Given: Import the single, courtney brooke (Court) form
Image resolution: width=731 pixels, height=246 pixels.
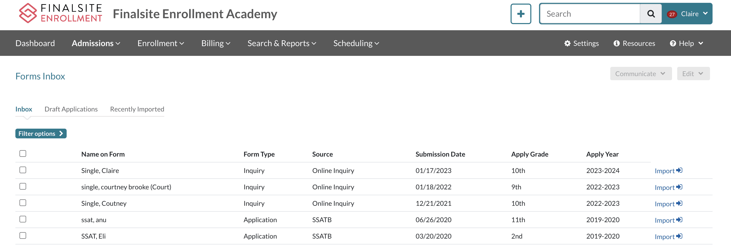Looking at the screenshot, I should pos(668,187).
